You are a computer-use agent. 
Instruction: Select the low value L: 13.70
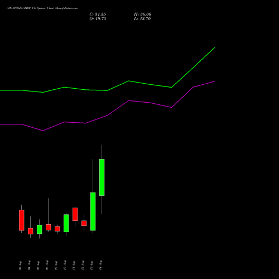pos(142,19)
